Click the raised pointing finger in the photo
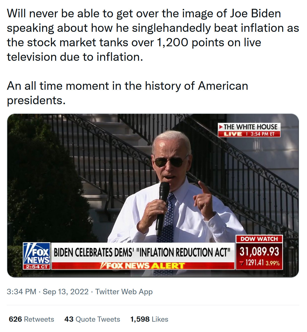Viewport: 307px width, 332px height. pos(203,187)
